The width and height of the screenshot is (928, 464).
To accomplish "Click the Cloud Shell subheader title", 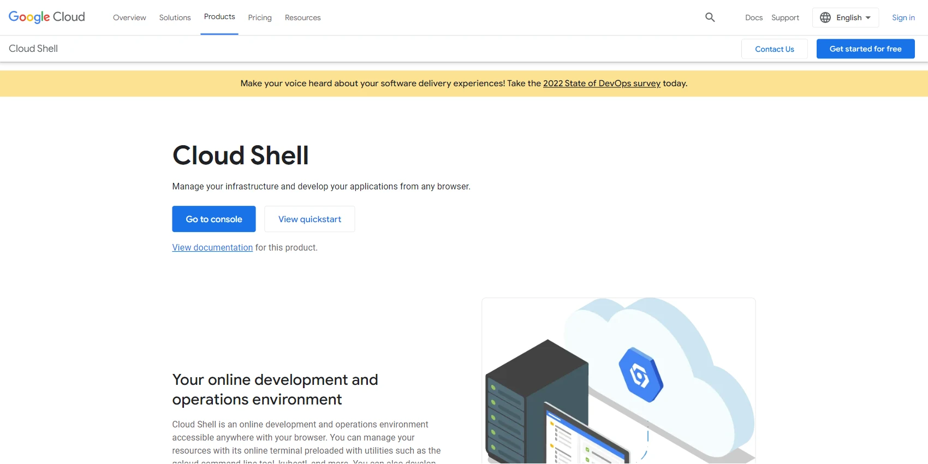I will pyautogui.click(x=33, y=49).
